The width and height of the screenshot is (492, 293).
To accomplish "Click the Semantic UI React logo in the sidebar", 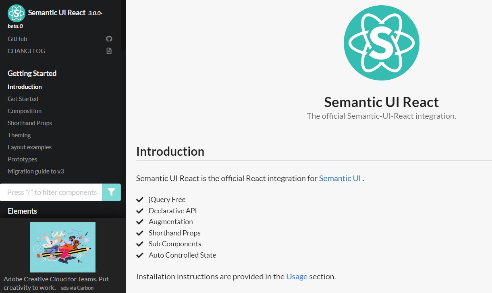I will [16, 12].
